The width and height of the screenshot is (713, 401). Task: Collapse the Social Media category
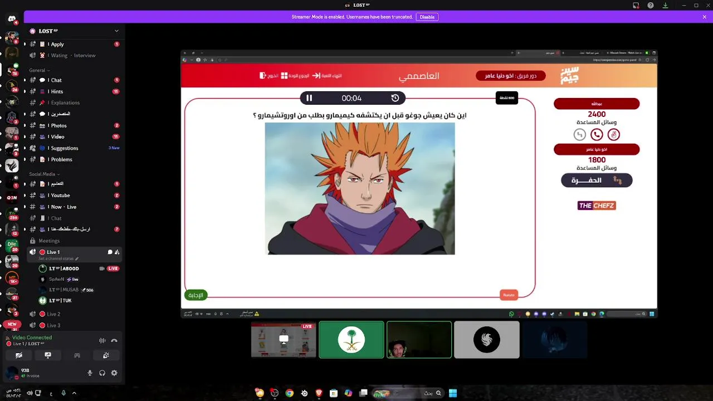click(x=45, y=174)
